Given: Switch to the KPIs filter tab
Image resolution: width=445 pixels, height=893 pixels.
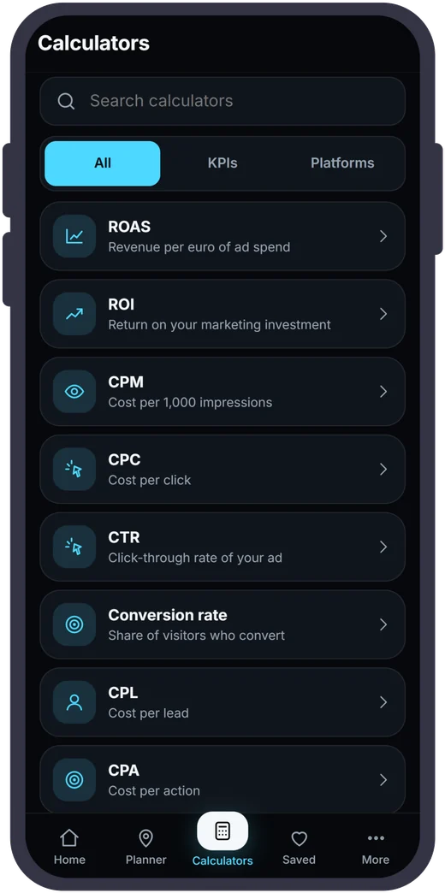Looking at the screenshot, I should (x=222, y=163).
